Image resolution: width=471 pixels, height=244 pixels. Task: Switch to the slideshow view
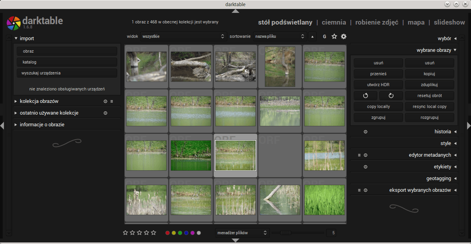pos(450,22)
